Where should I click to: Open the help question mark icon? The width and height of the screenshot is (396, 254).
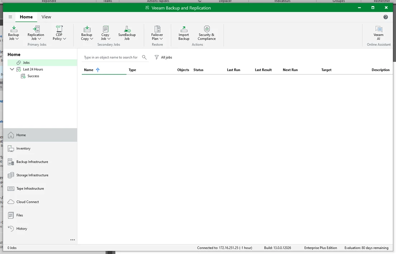point(385,17)
